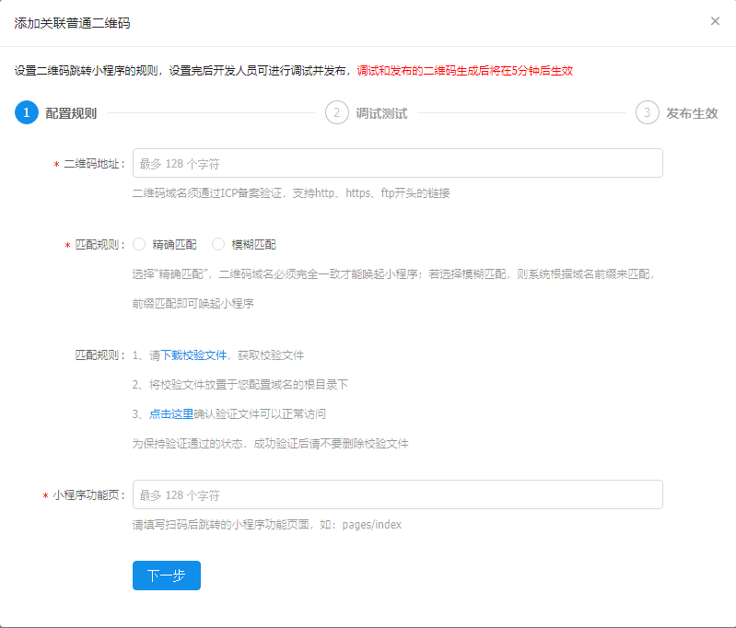Open the 下载校验文件 link
Viewport: 736px width, 628px height.
193,355
